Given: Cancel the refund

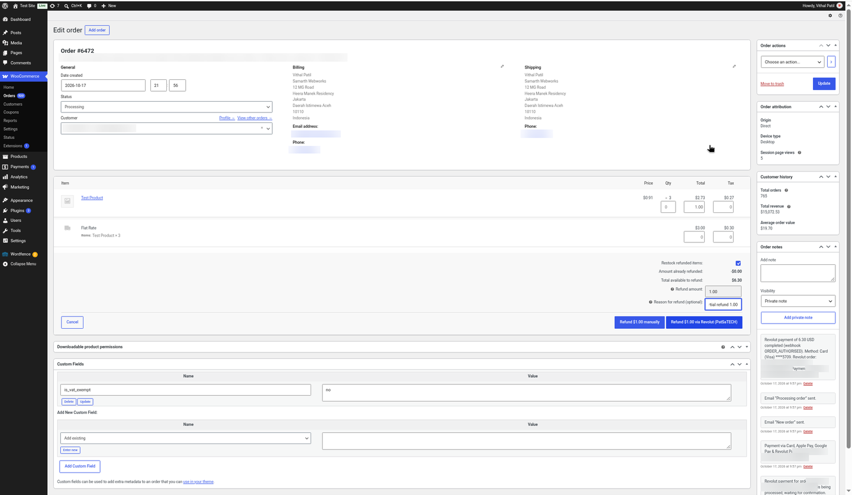Looking at the screenshot, I should (72, 322).
